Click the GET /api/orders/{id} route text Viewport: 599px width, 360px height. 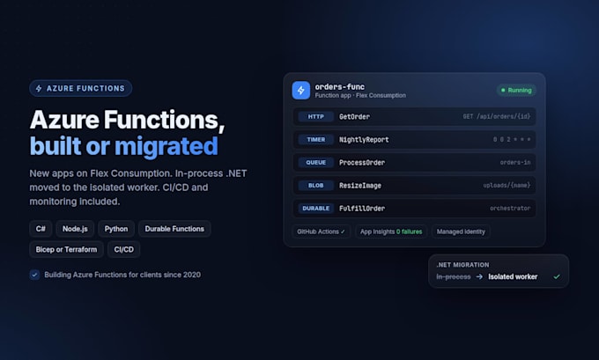click(497, 116)
